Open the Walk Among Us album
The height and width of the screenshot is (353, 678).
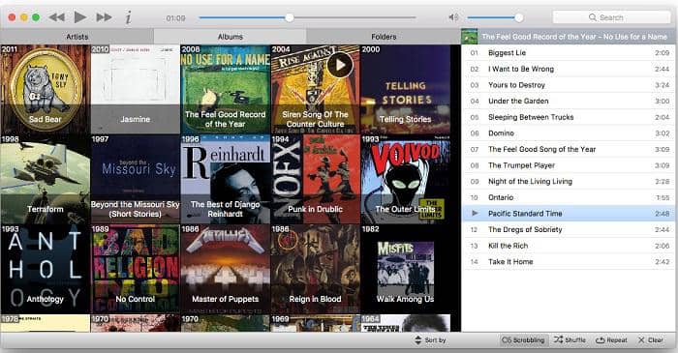pos(405,269)
